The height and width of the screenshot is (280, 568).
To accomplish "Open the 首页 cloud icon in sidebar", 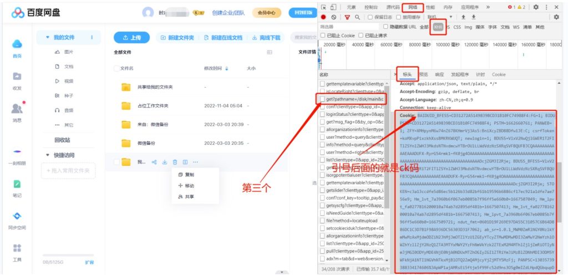I will [x=17, y=44].
